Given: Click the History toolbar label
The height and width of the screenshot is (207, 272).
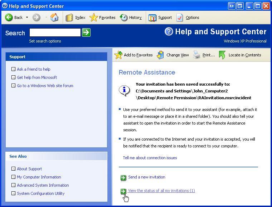Looking at the screenshot, I should click(x=135, y=17).
